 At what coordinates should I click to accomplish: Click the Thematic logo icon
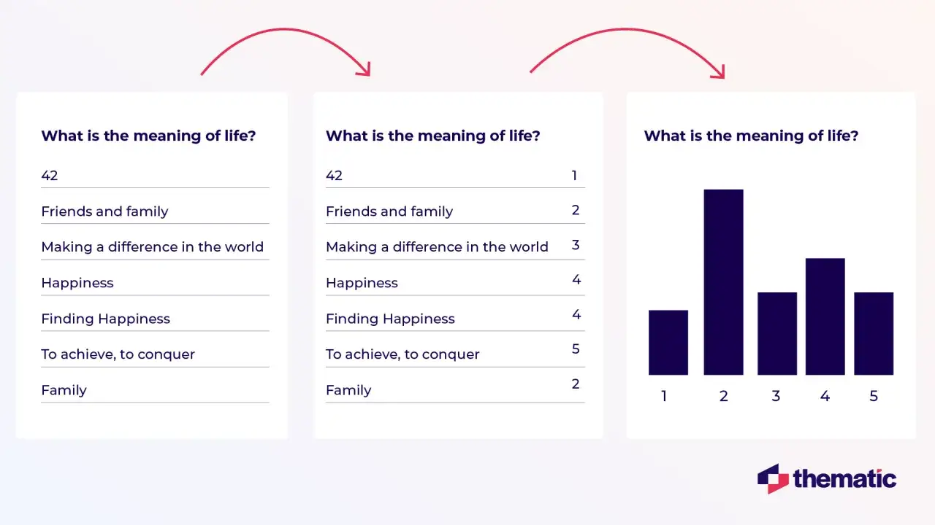pyautogui.click(x=773, y=478)
